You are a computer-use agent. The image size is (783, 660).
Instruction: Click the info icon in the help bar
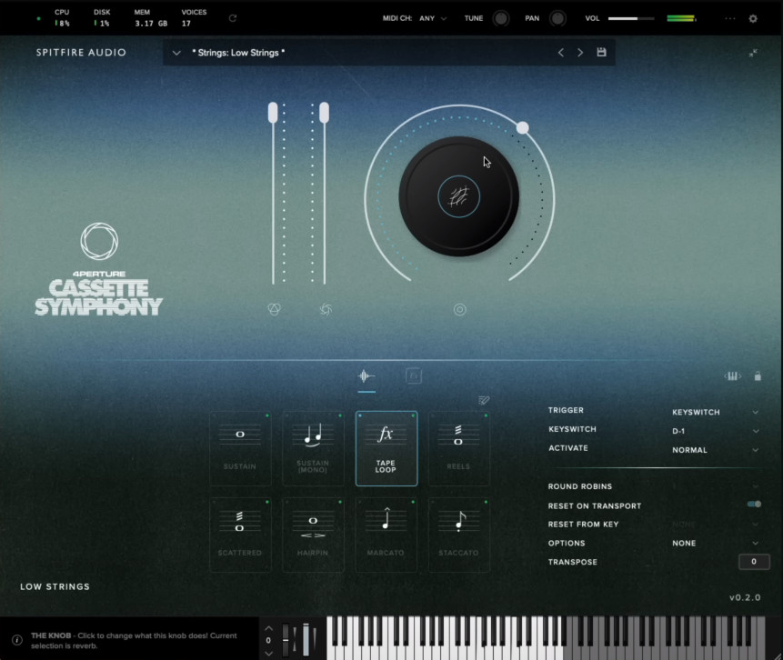(17, 640)
